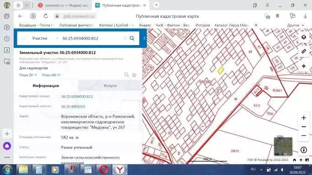Open the Яндекс bookmark

pos(145,25)
